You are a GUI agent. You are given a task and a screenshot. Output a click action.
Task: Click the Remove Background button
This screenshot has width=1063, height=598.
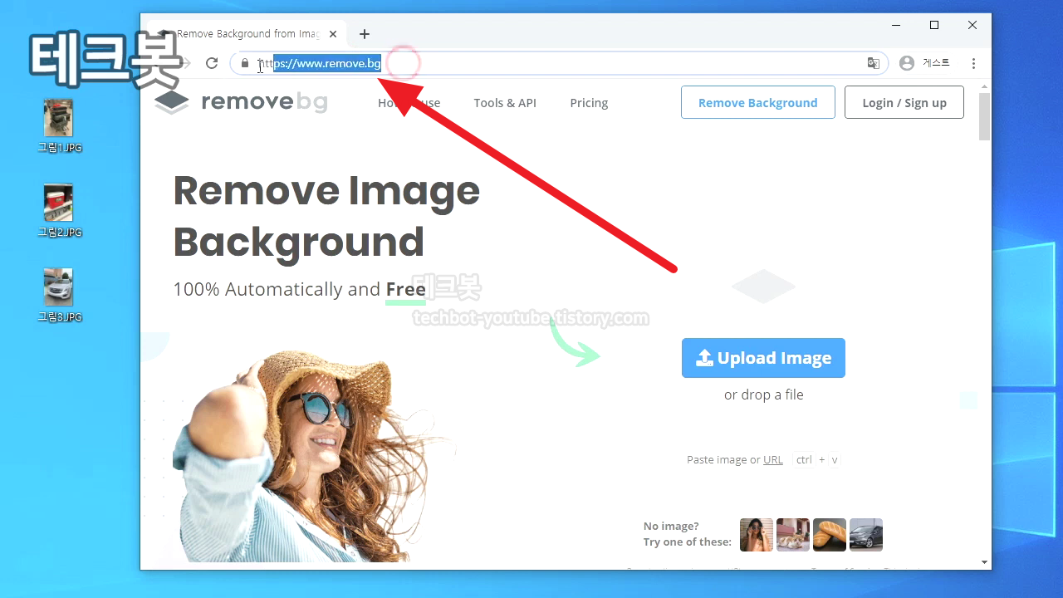(757, 102)
